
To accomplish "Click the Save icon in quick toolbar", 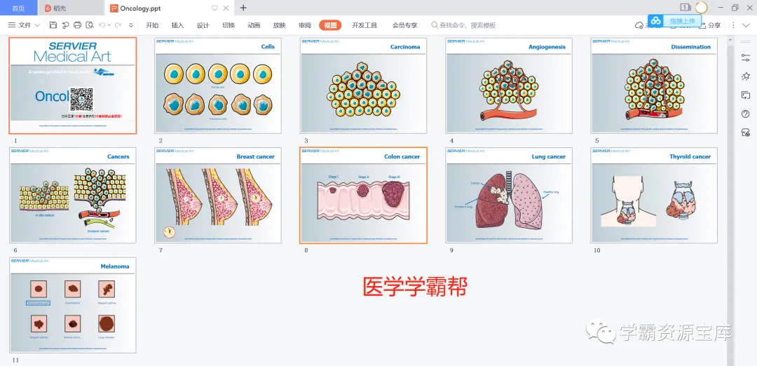I will [x=53, y=25].
